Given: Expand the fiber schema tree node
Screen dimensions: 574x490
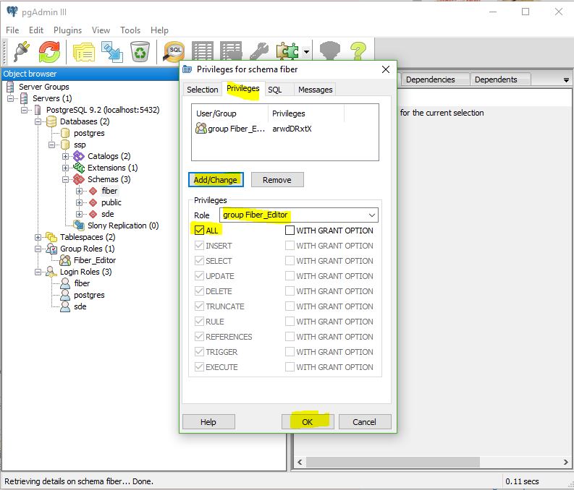Looking at the screenshot, I should tap(79, 191).
